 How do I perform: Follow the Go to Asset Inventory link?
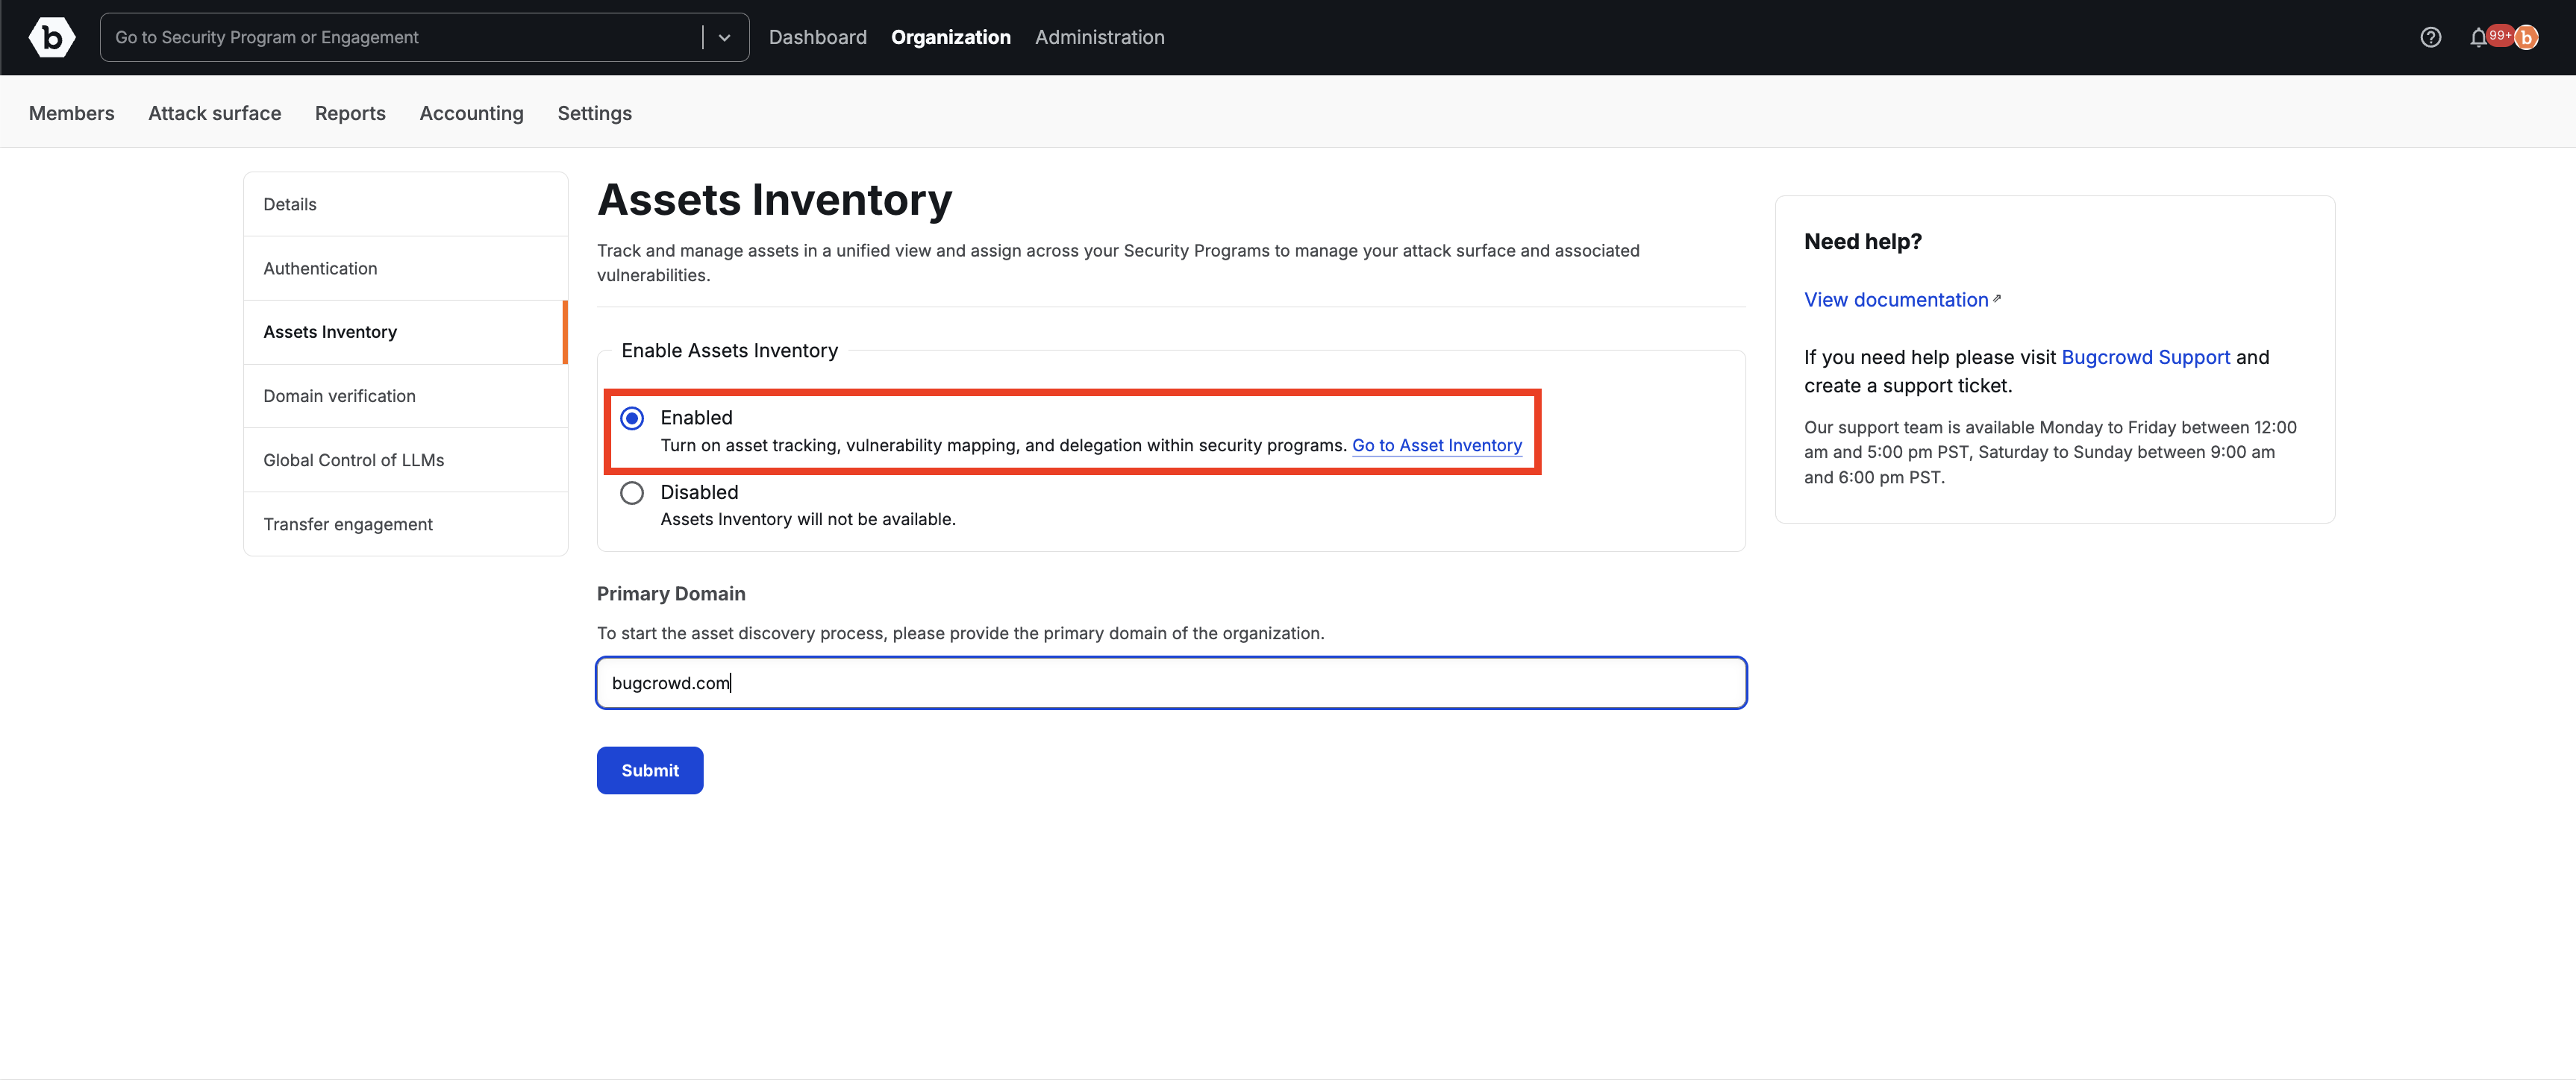click(1437, 445)
